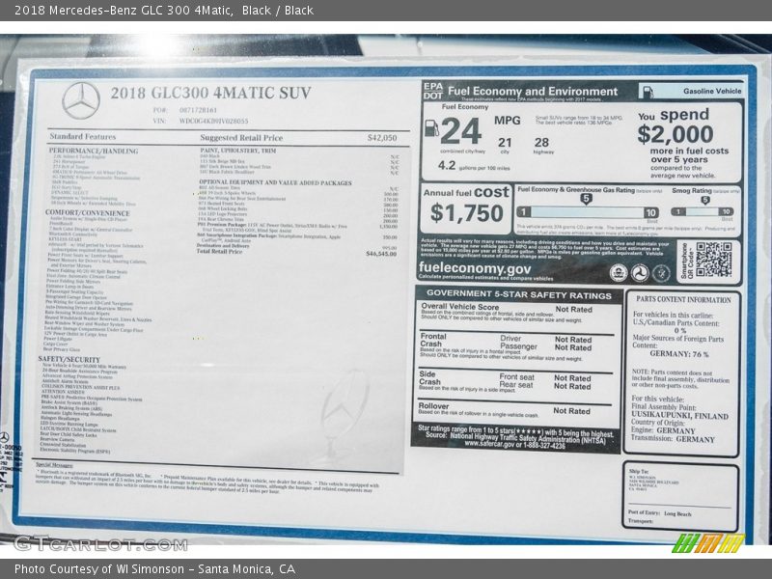
Task: Click 'Not Rated' in the Driver row
Action: click(x=573, y=340)
